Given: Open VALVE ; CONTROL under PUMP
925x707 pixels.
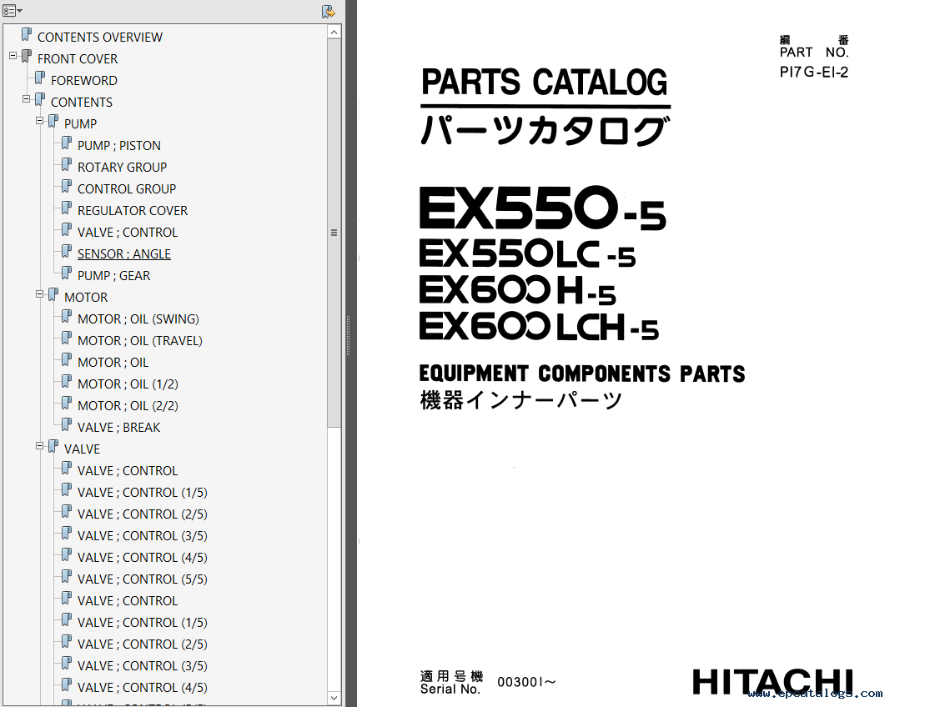Looking at the screenshot, I should 128,233.
